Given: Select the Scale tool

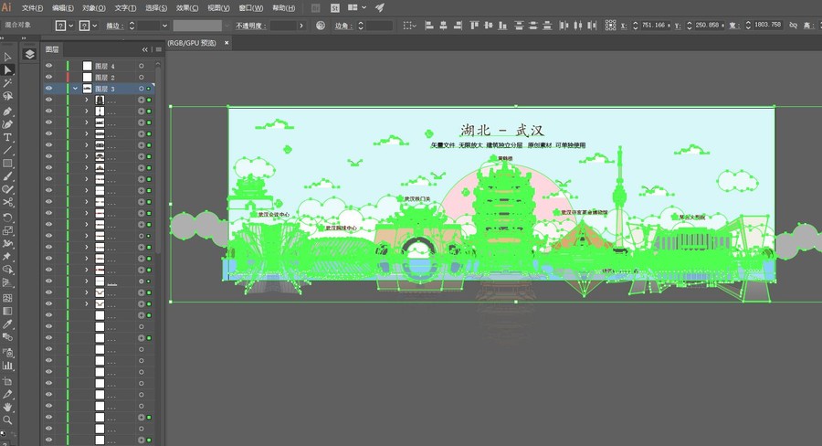Looking at the screenshot, I should coord(7,231).
